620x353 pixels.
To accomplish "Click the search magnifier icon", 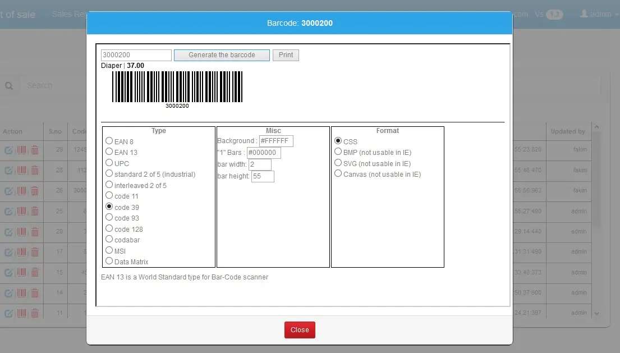I will click(9, 86).
